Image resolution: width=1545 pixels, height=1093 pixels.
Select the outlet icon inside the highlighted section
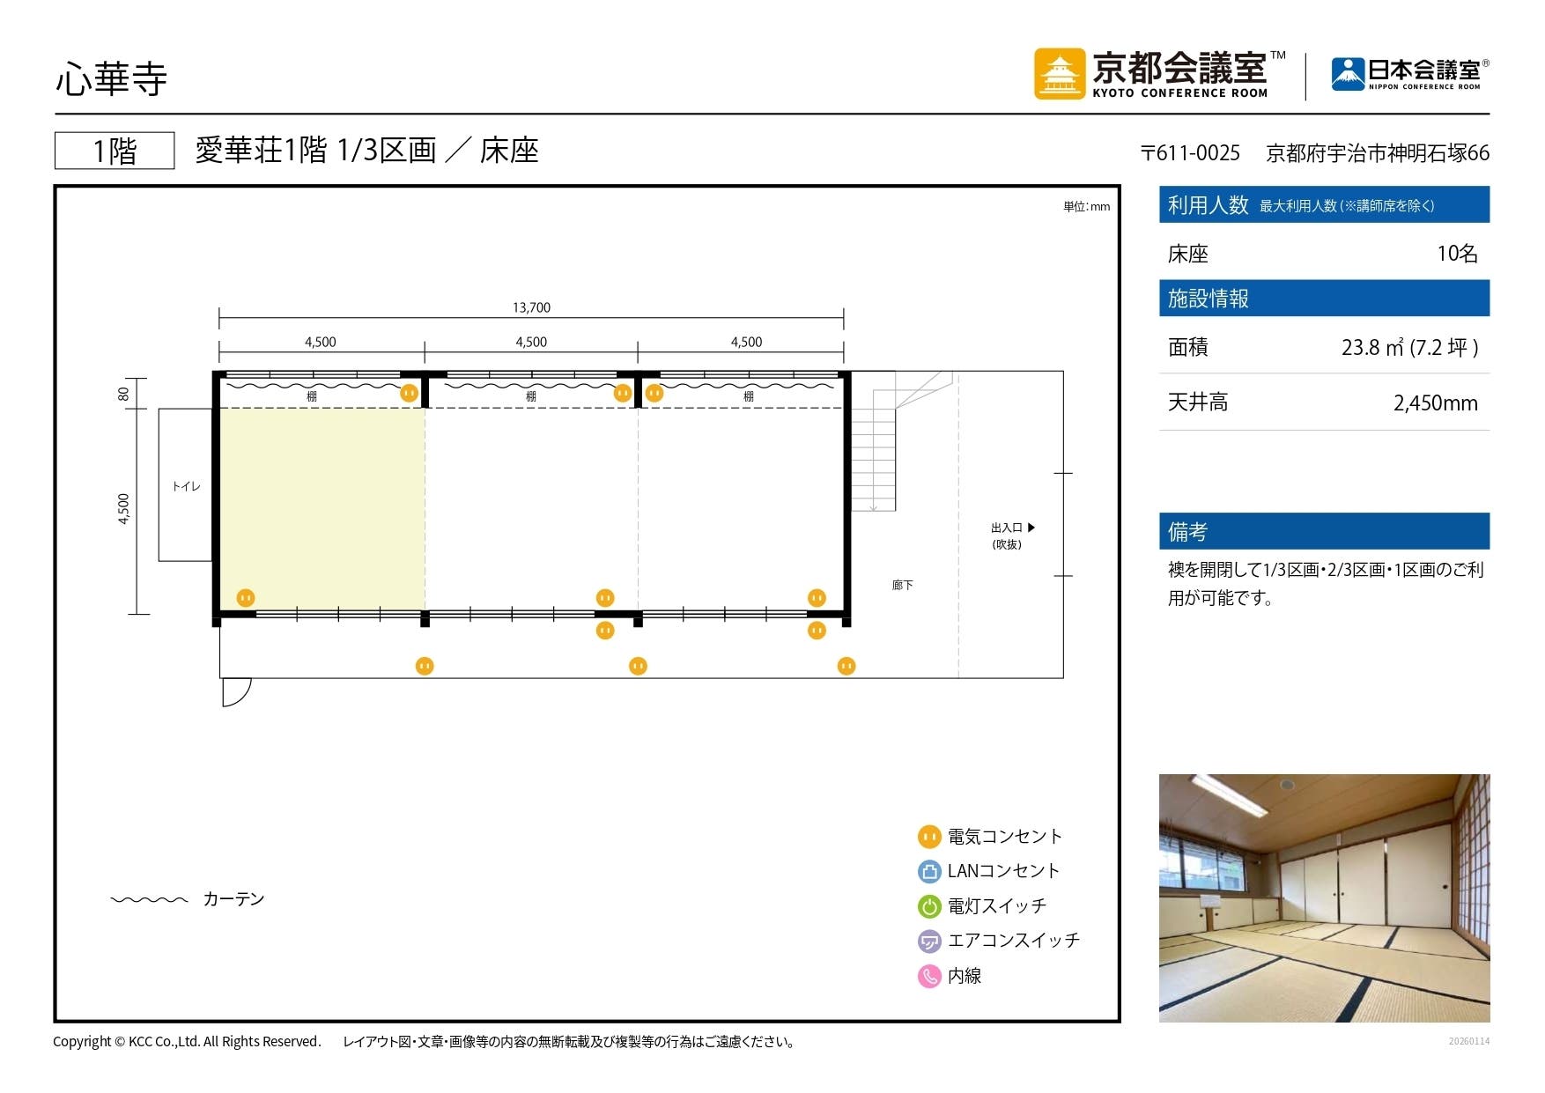246,597
